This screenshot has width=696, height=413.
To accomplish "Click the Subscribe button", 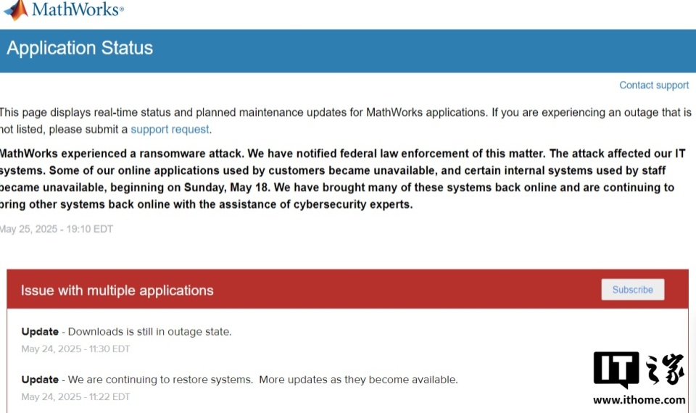I will [x=632, y=290].
